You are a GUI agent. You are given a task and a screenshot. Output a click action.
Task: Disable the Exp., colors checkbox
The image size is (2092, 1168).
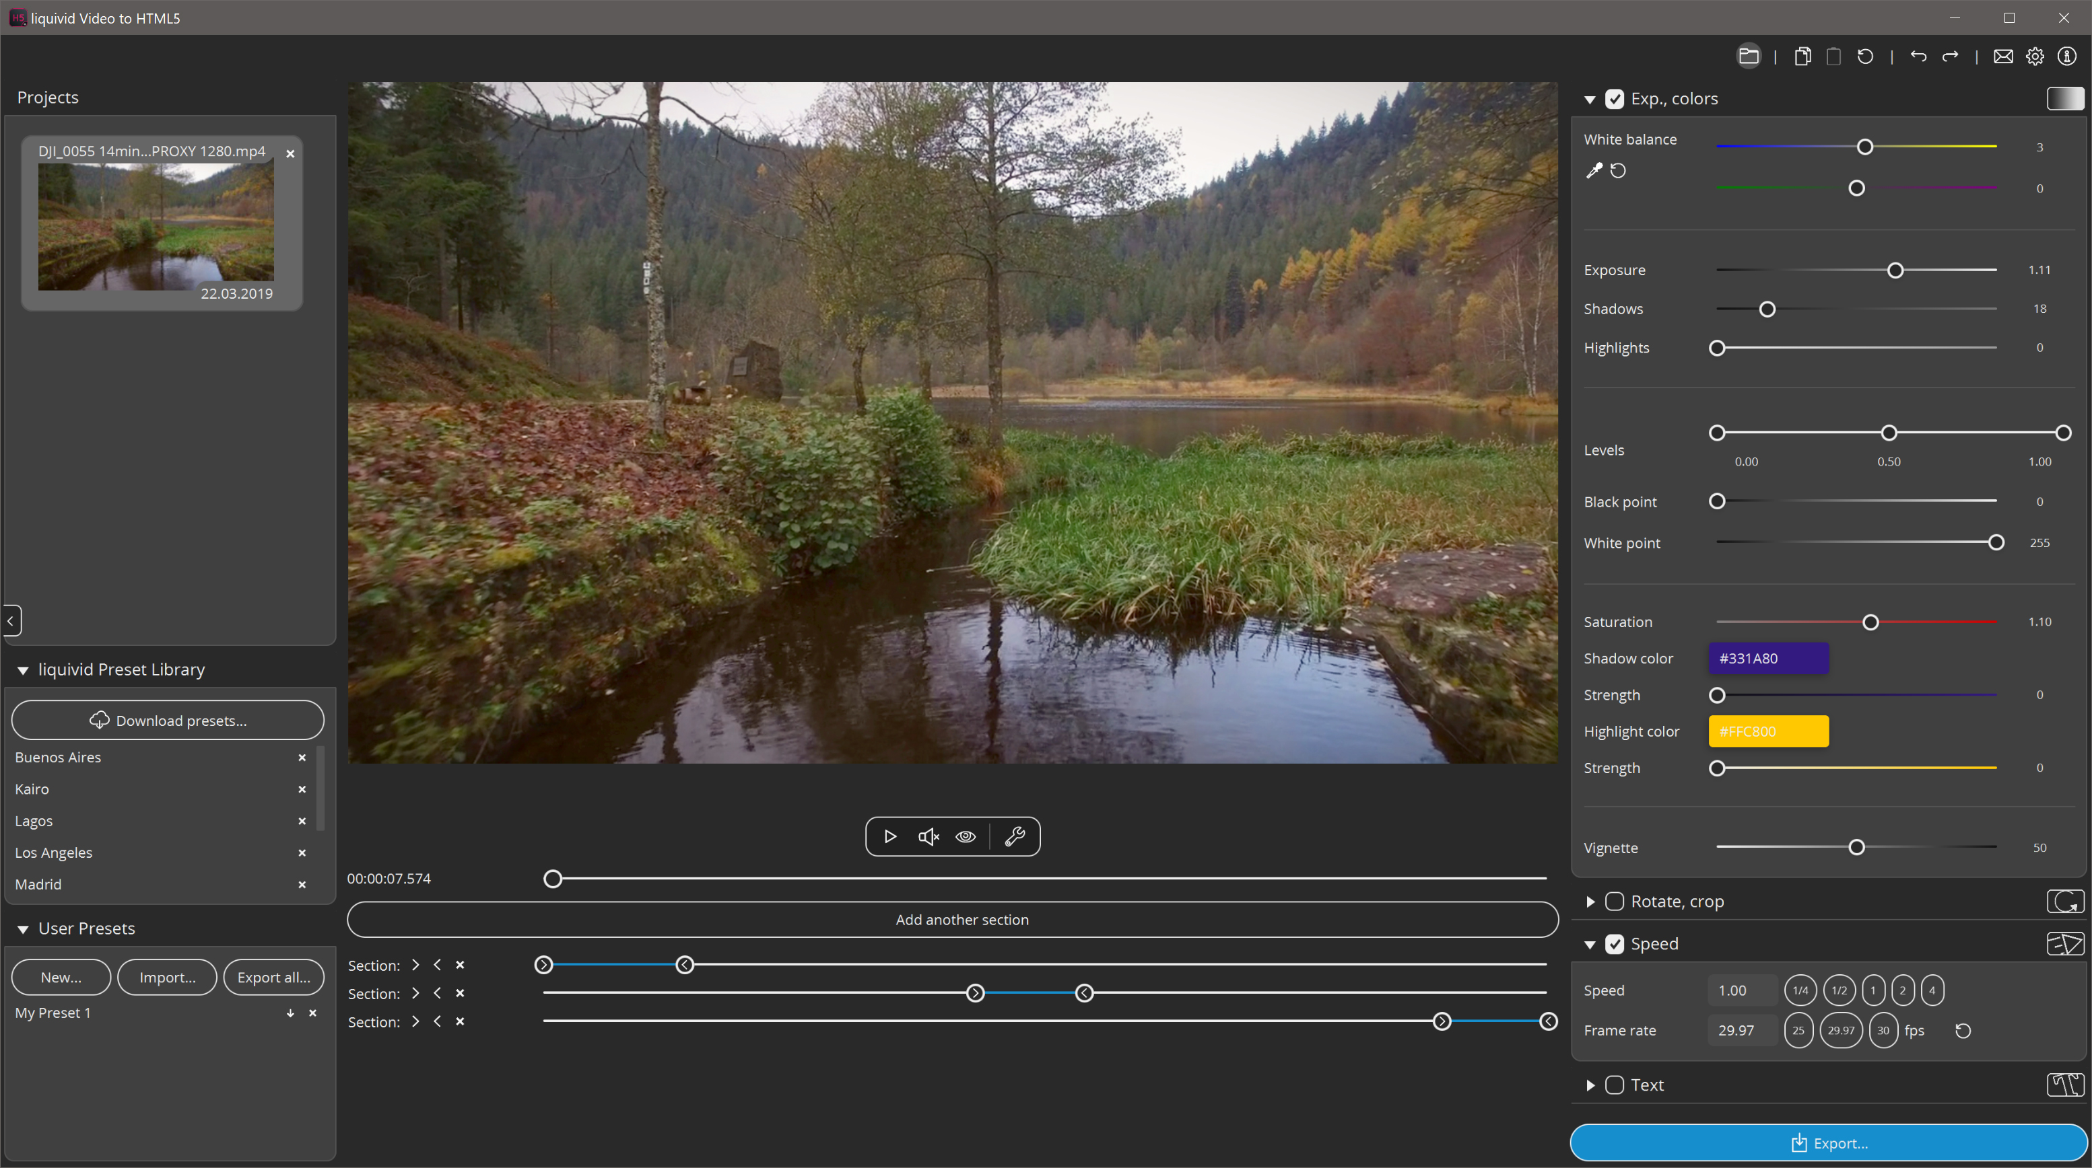pos(1616,98)
